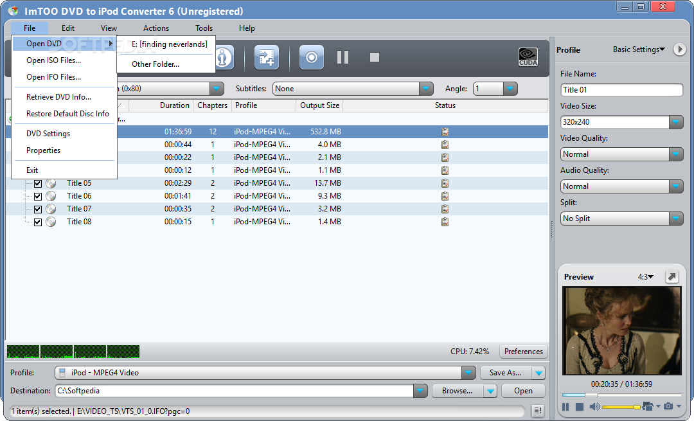The height and width of the screenshot is (421, 694).
Task: Stop conversion in the main toolbar
Action: point(375,57)
